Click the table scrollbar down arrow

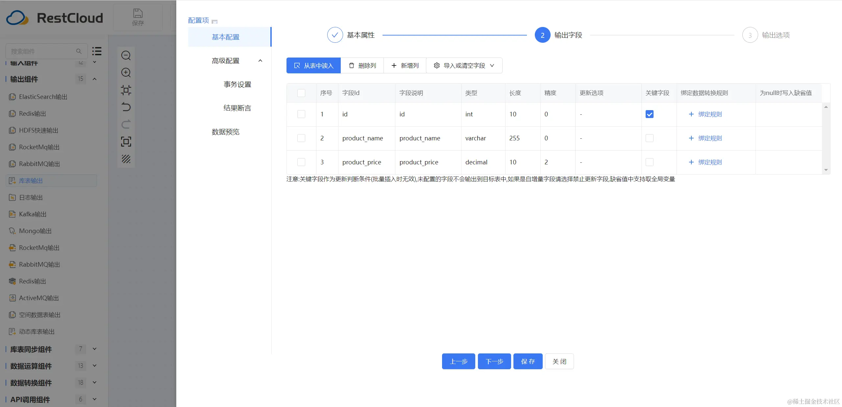pyautogui.click(x=826, y=170)
